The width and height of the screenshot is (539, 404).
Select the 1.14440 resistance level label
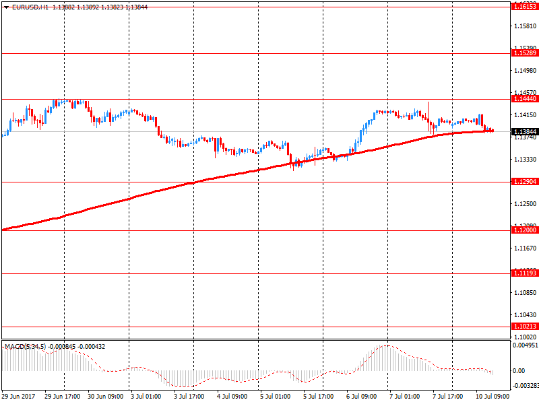tap(525, 99)
